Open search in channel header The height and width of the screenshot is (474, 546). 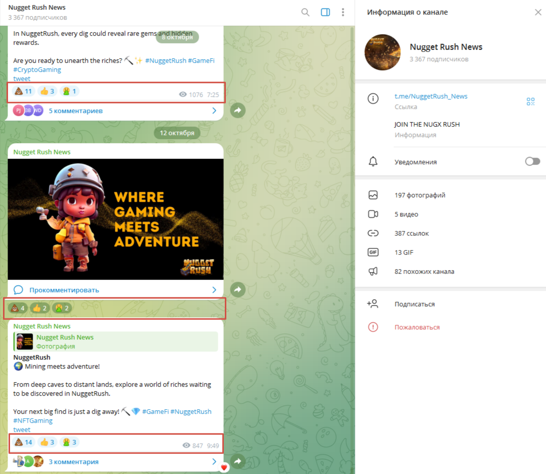click(x=305, y=12)
